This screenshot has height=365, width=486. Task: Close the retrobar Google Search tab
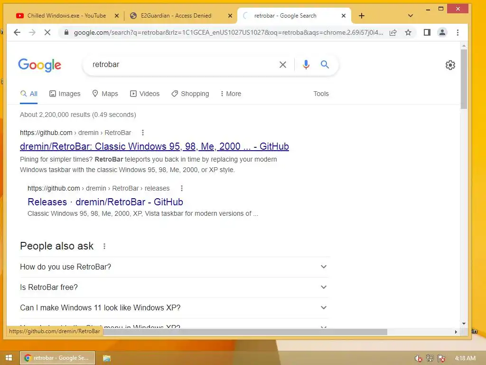point(344,16)
